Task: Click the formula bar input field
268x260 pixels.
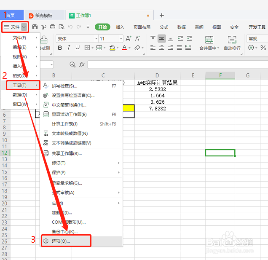Action: (x=178, y=64)
